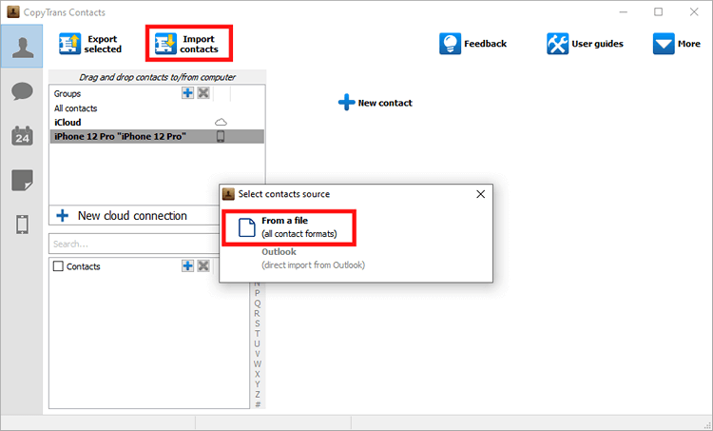The height and width of the screenshot is (431, 713).
Task: Jump to letter T in index
Action: [258, 334]
